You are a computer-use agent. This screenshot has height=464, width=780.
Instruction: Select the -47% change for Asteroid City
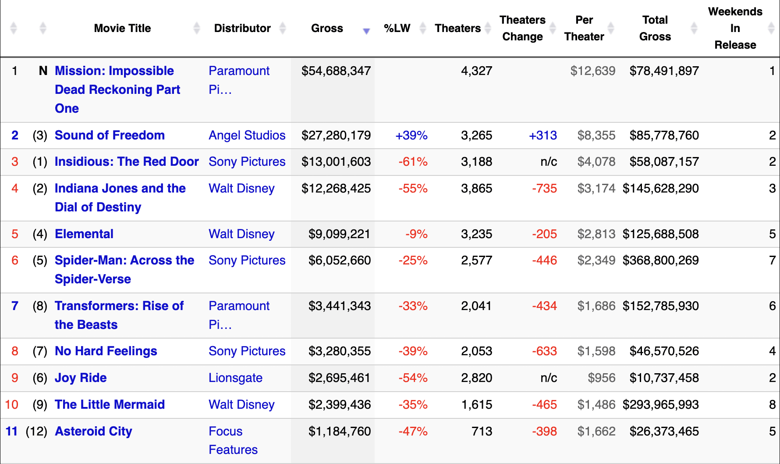click(x=413, y=432)
